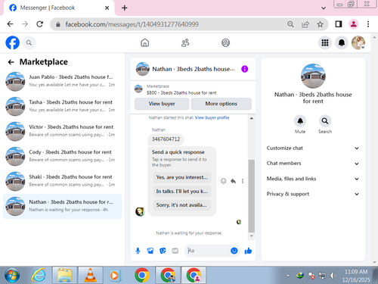Click the message text input field
Viewport: 378px width, 284px height.
click(208, 251)
